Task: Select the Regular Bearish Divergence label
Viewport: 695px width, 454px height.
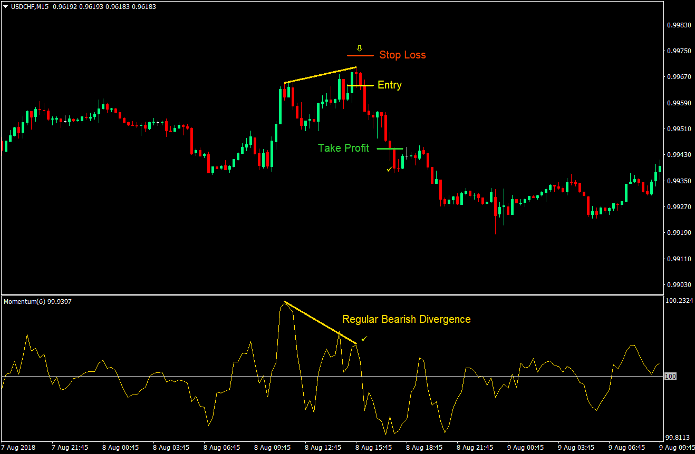Action: tap(406, 319)
